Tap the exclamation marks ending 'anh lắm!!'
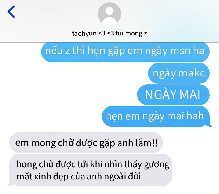Viewport: 219px width, 194px height. pyautogui.click(x=155, y=143)
